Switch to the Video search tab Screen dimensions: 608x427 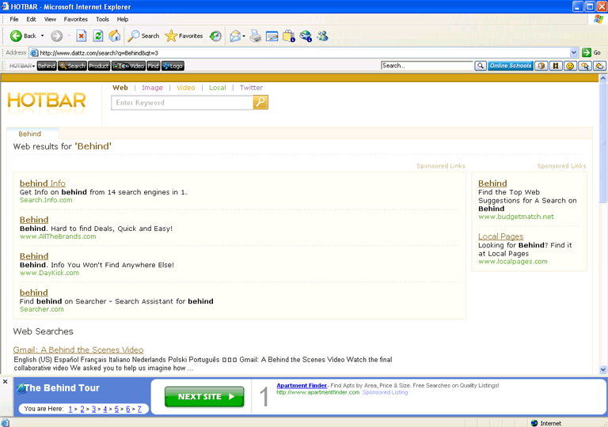(186, 88)
